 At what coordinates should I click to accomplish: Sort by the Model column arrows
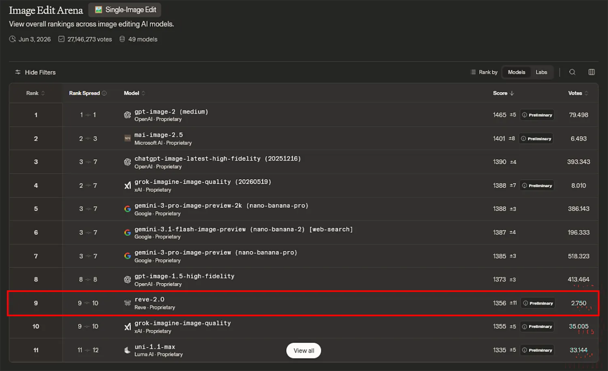tap(143, 93)
